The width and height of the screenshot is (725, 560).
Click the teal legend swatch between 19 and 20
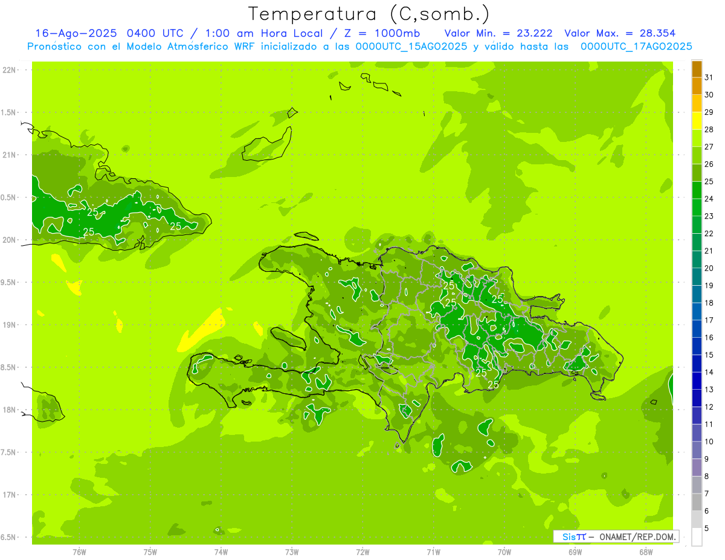(x=697, y=277)
